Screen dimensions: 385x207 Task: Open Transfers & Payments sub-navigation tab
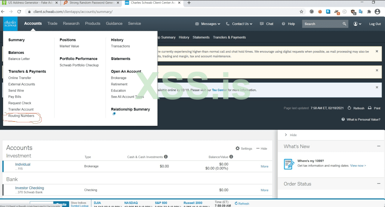(229, 37)
